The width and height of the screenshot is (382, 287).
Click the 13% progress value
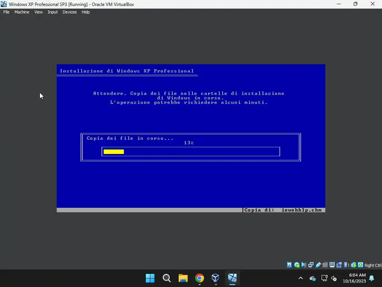pos(189,143)
